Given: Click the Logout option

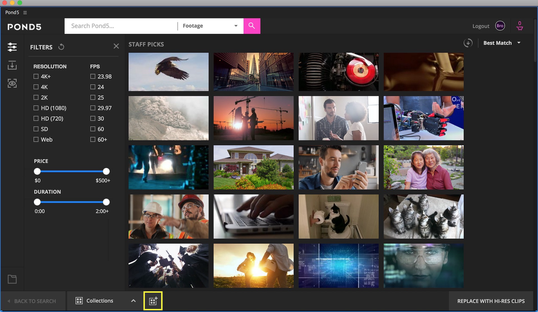Looking at the screenshot, I should [480, 26].
